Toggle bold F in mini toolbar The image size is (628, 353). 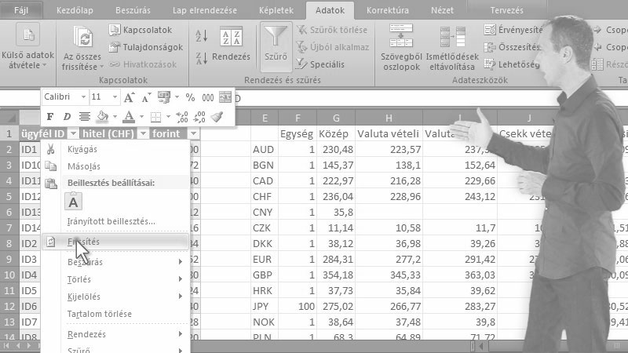tap(50, 116)
